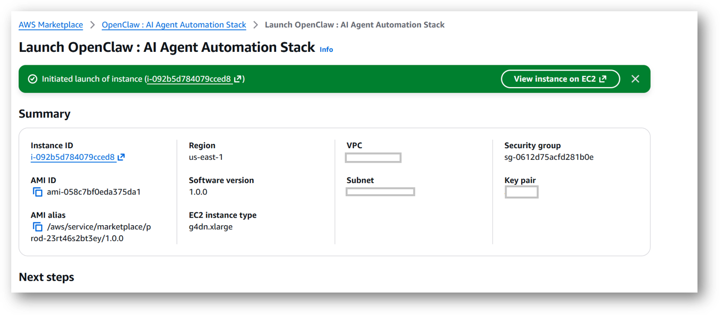
Task: Click the g4dn.xlarge instance type value
Action: point(211,227)
